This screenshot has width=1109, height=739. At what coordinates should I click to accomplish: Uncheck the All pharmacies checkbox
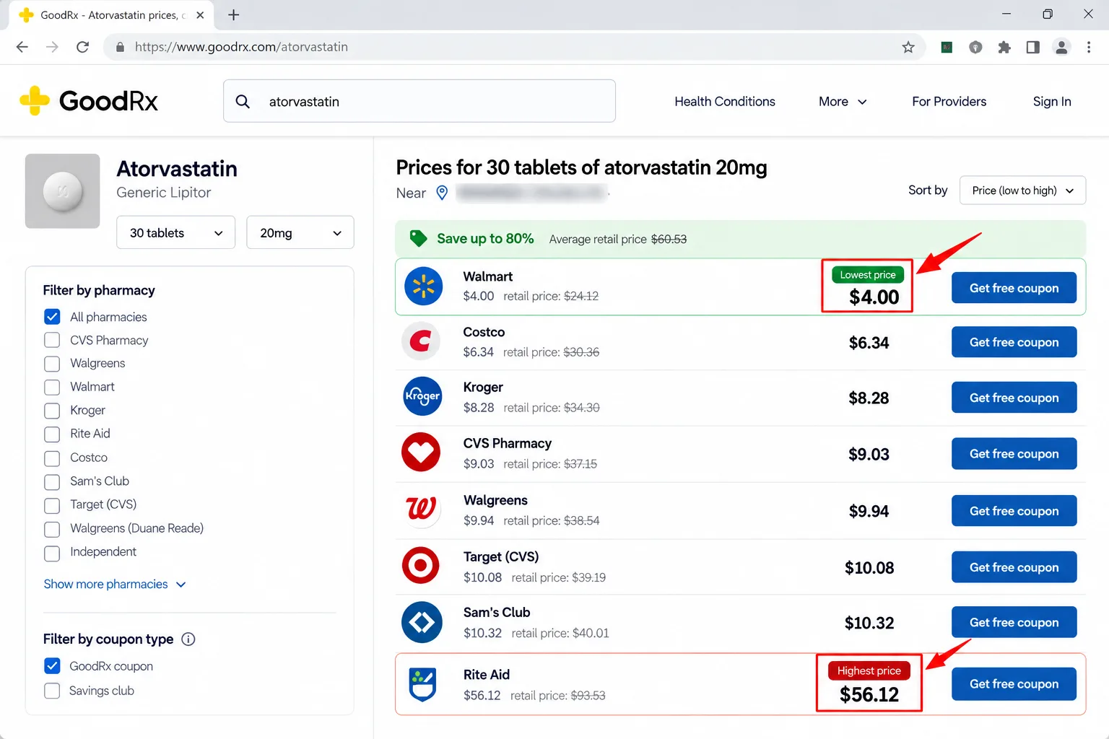tap(52, 316)
